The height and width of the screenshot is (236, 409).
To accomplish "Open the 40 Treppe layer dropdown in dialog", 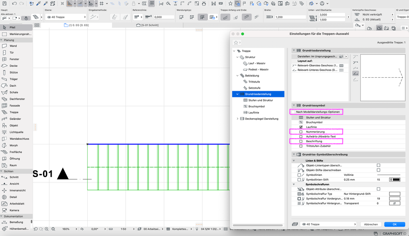I will tap(328, 224).
